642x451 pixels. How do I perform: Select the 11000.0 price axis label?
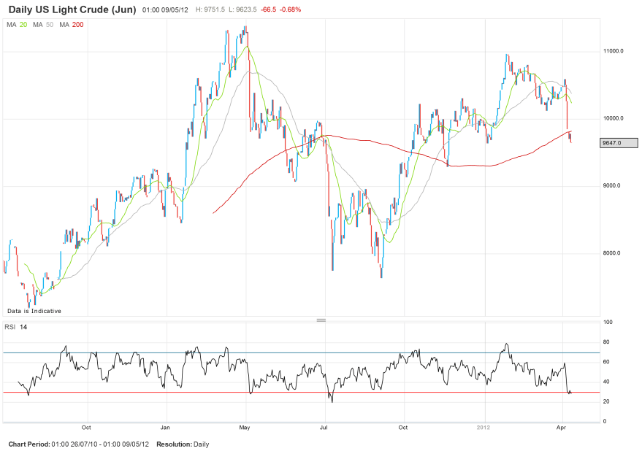point(612,51)
